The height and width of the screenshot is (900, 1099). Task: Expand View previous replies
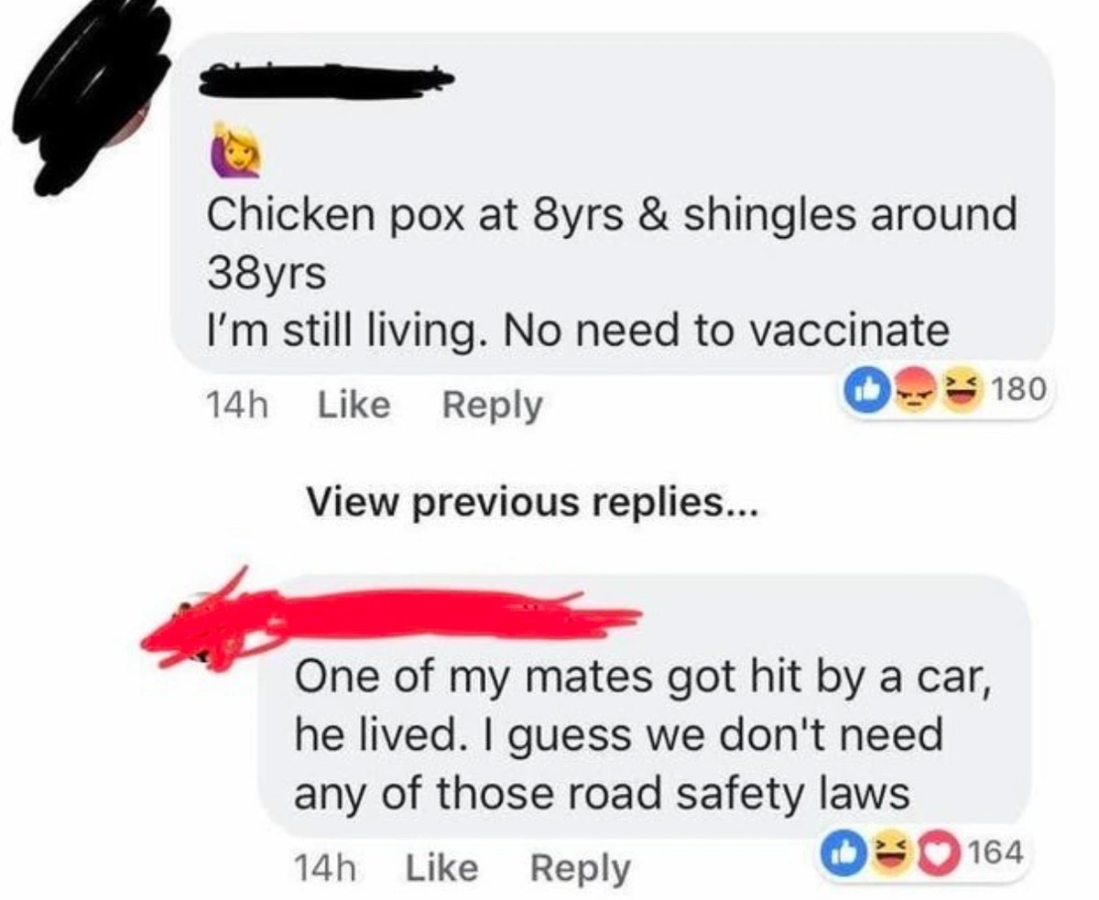click(x=532, y=501)
